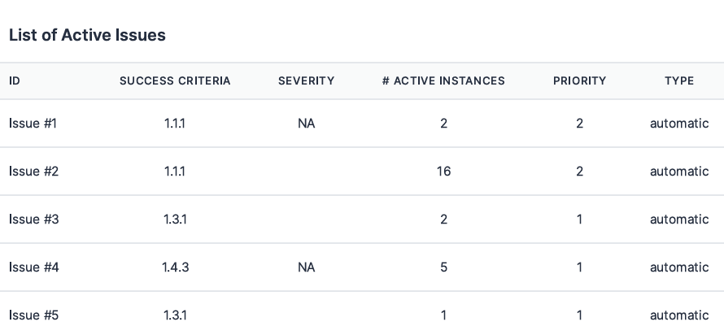Sort by # Active Instances header
This screenshot has width=724, height=335.
443,80
